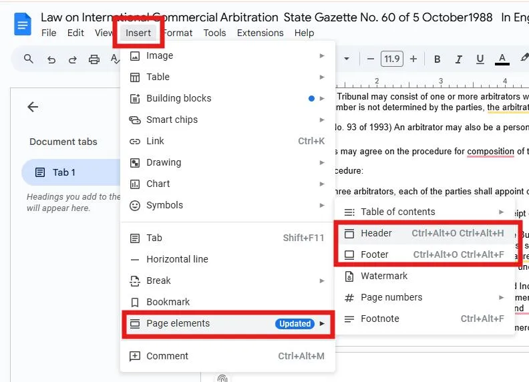Expand the Image submenu arrow
The width and height of the screenshot is (529, 382).
pyautogui.click(x=322, y=55)
